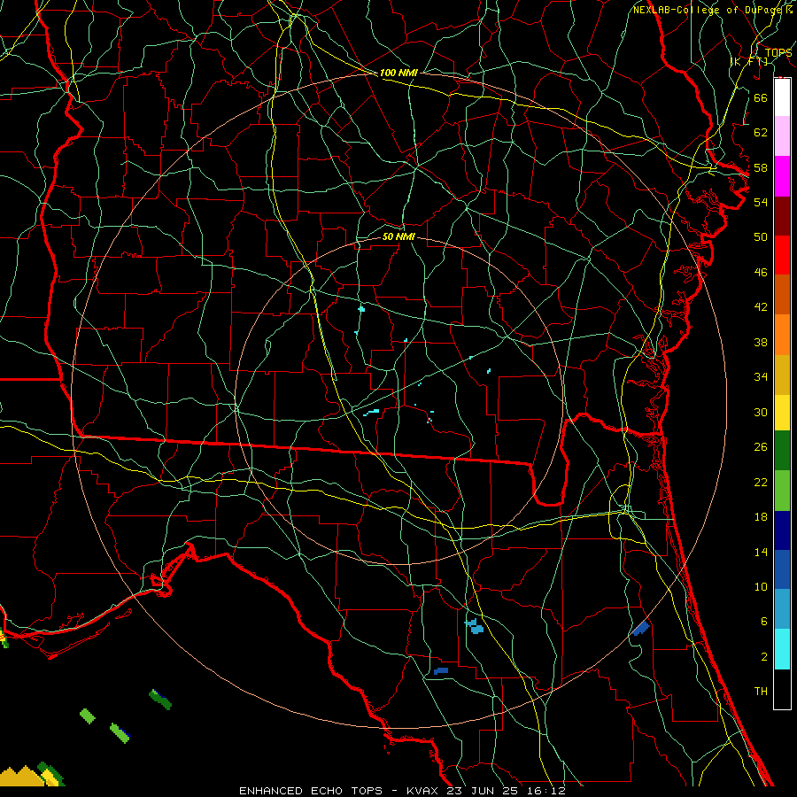Viewport: 797px width, 797px height.
Task: Select the bright red legend swatch
Action: click(782, 255)
